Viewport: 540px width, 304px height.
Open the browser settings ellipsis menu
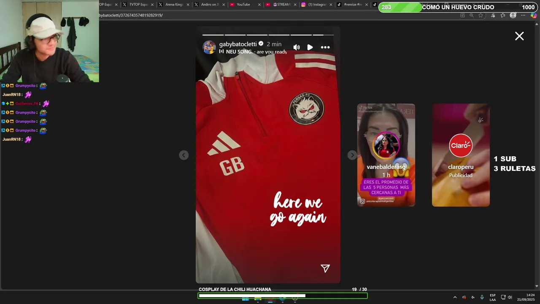click(x=523, y=15)
